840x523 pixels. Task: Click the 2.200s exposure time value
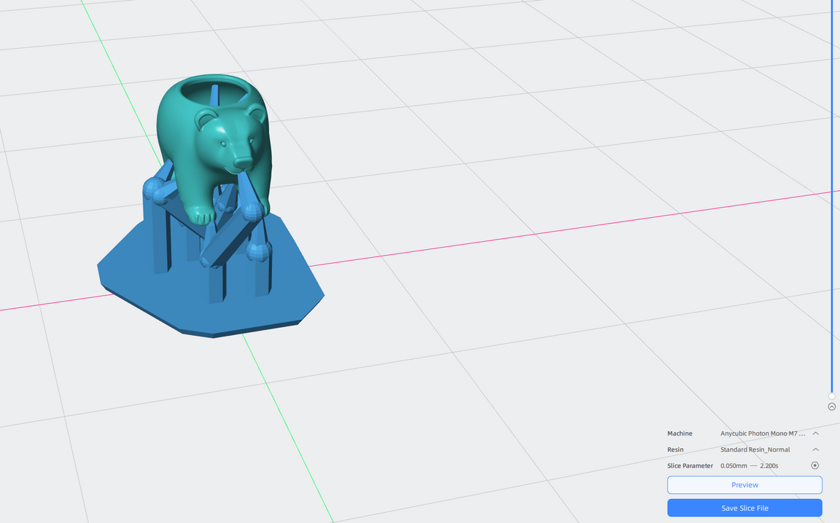pos(769,465)
